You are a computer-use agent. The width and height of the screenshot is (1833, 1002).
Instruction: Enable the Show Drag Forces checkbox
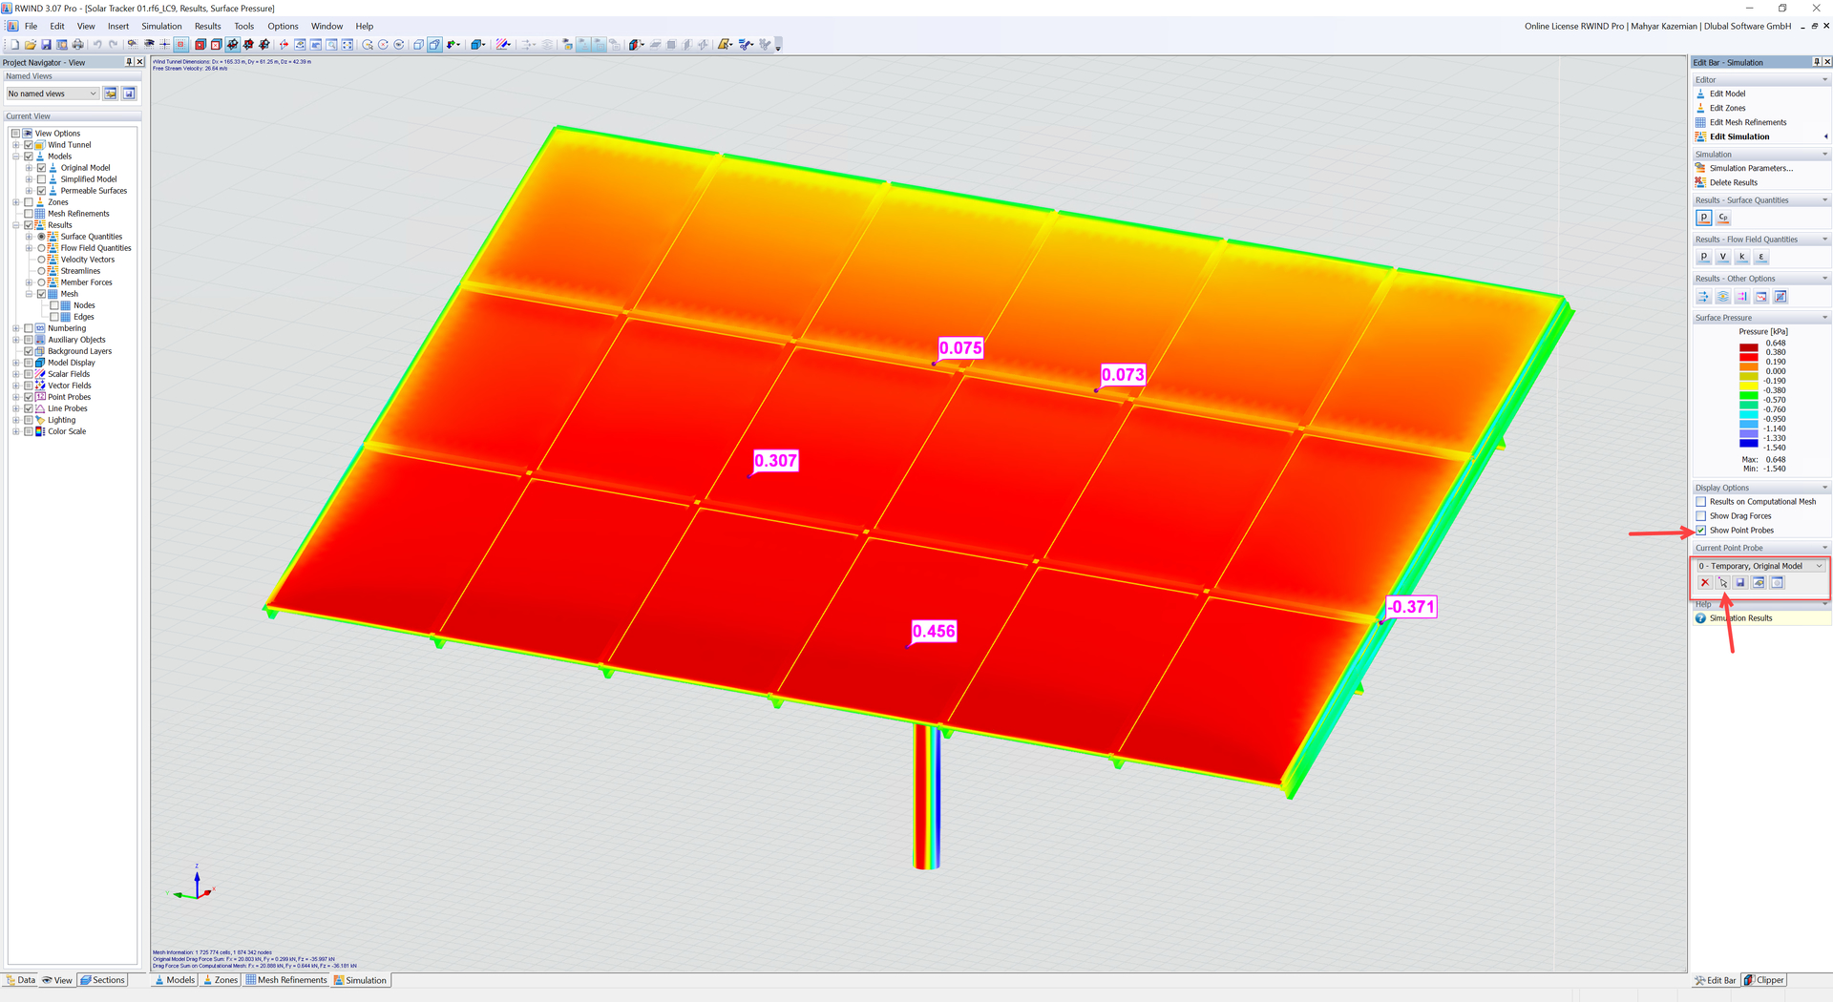1701,516
